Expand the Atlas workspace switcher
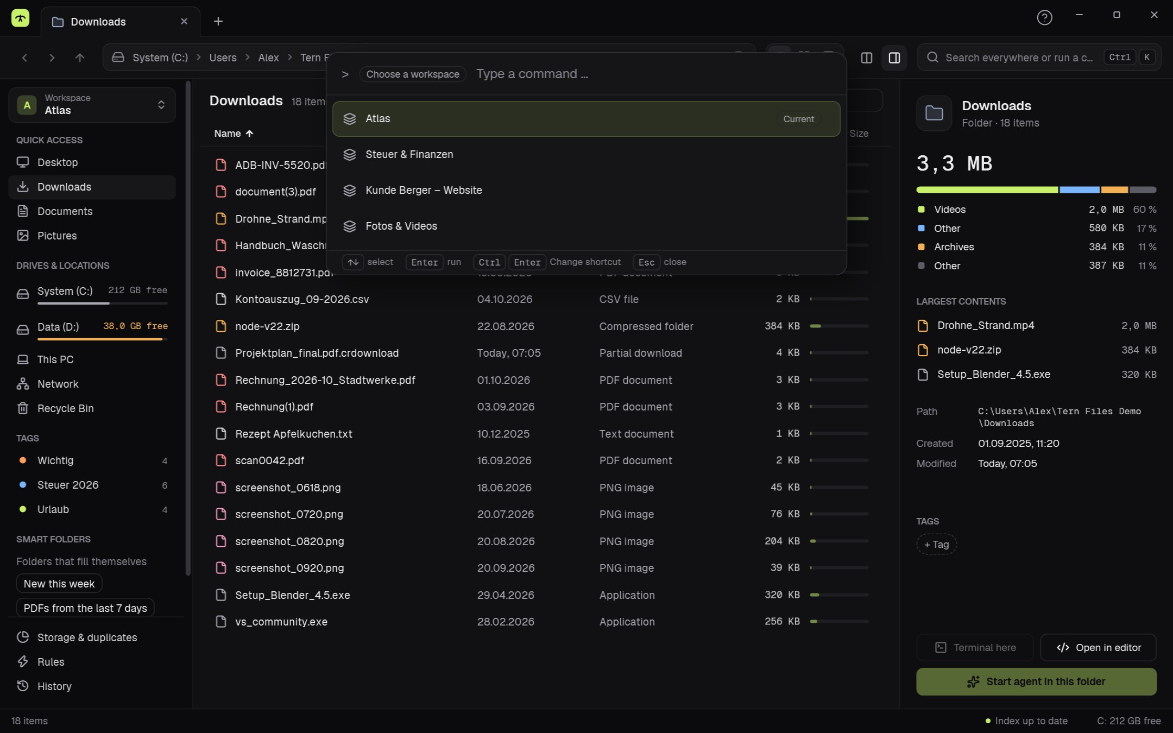The image size is (1173, 733). tap(92, 104)
